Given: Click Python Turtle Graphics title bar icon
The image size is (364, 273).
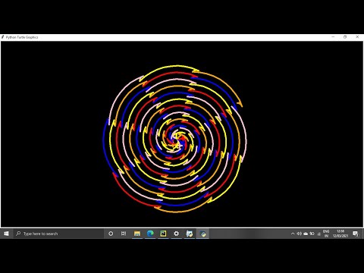Looking at the screenshot, I should pos(3,37).
